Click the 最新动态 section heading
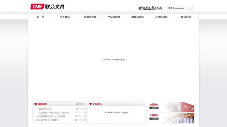Image resolution: width=227 pixels, height=127 pixels. (43, 104)
